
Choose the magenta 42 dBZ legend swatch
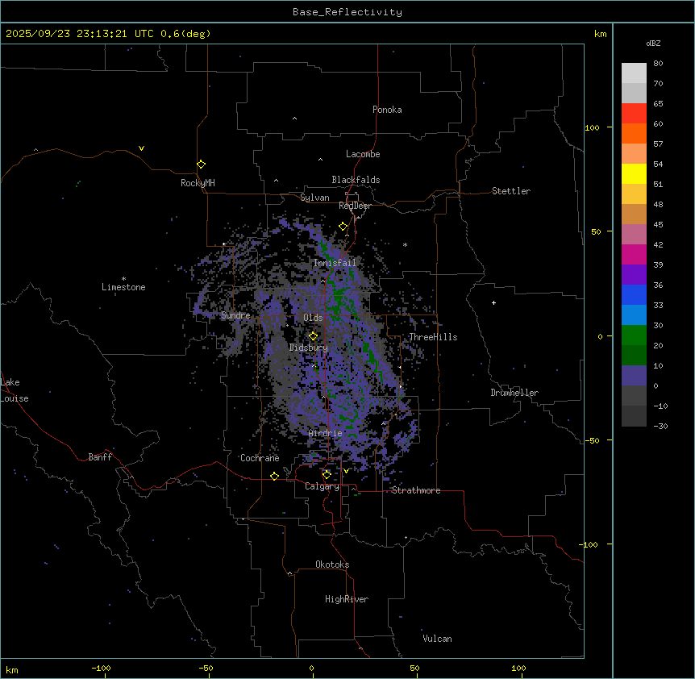(634, 254)
